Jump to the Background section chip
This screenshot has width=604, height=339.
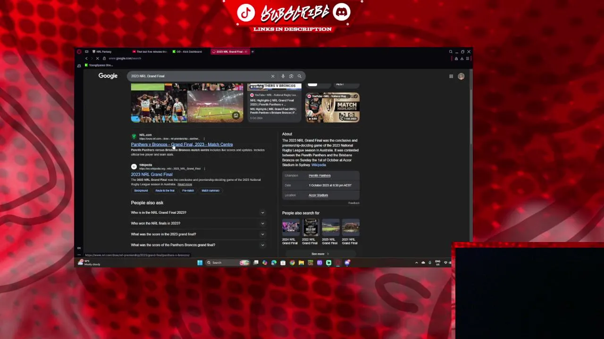point(141,191)
